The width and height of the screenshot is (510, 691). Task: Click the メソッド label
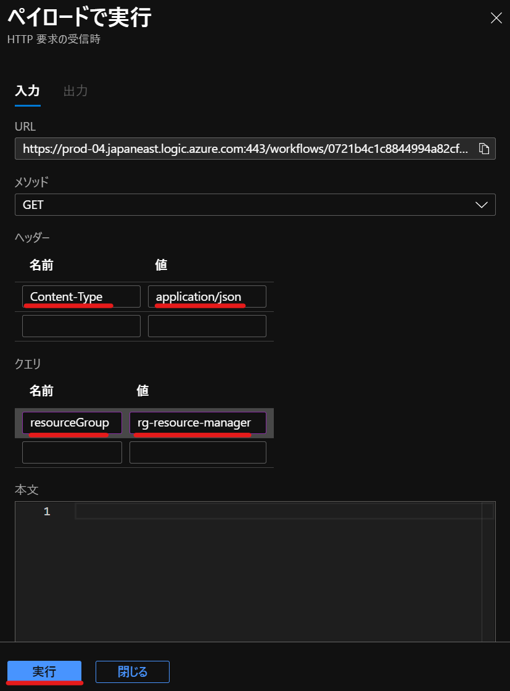[x=31, y=182]
